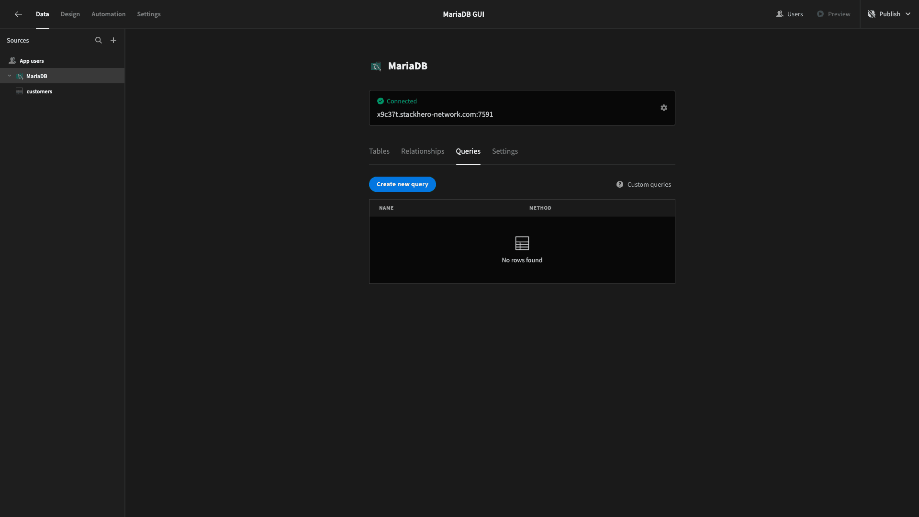The height and width of the screenshot is (517, 919).
Task: Click the customers table icon
Action: pyautogui.click(x=19, y=91)
